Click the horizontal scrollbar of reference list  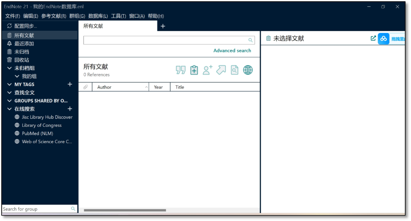point(125,210)
